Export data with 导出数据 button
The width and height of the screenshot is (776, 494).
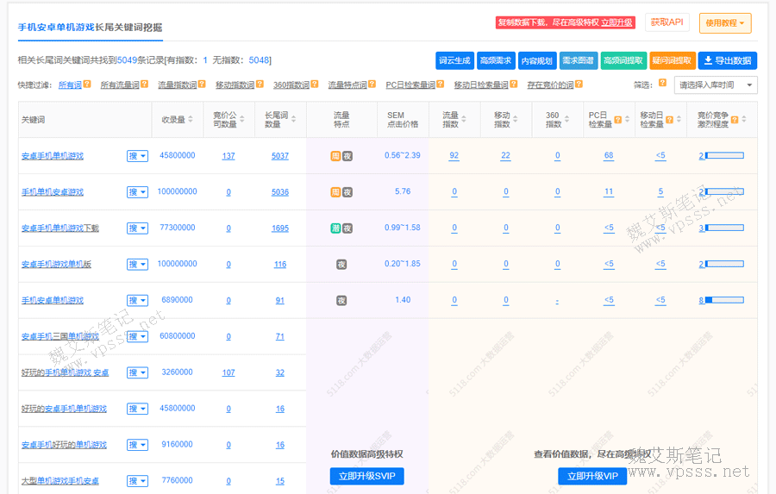coord(728,60)
